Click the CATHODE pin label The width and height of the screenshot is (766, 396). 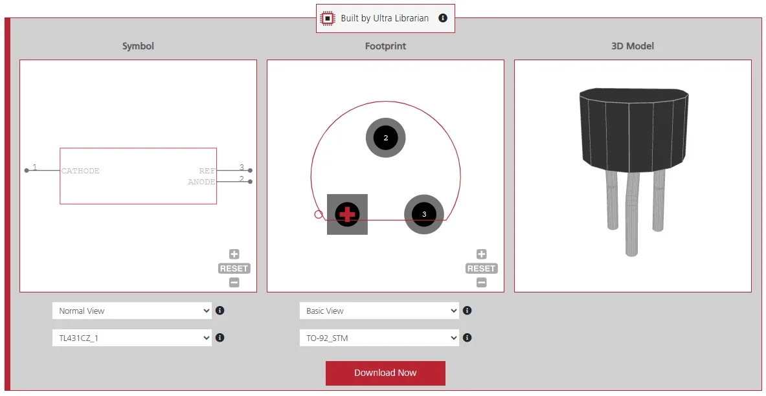[x=80, y=171]
